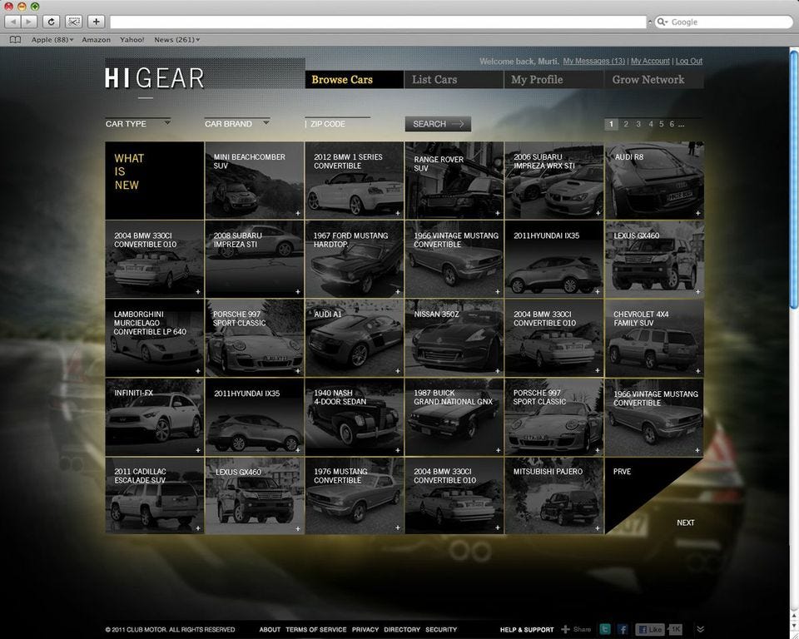Image resolution: width=799 pixels, height=639 pixels.
Task: Open the My Profile tab
Action: [553, 80]
